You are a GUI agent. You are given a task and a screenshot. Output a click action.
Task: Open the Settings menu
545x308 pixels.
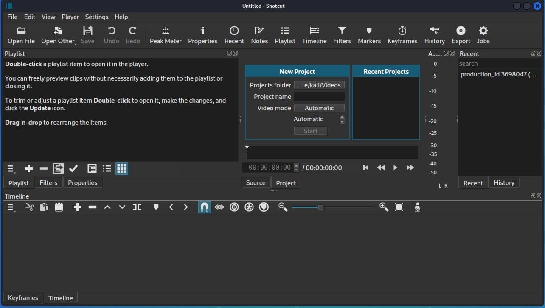97,17
